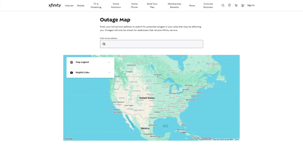Click Havana on the map
The width and height of the screenshot is (303, 147).
[181, 130]
